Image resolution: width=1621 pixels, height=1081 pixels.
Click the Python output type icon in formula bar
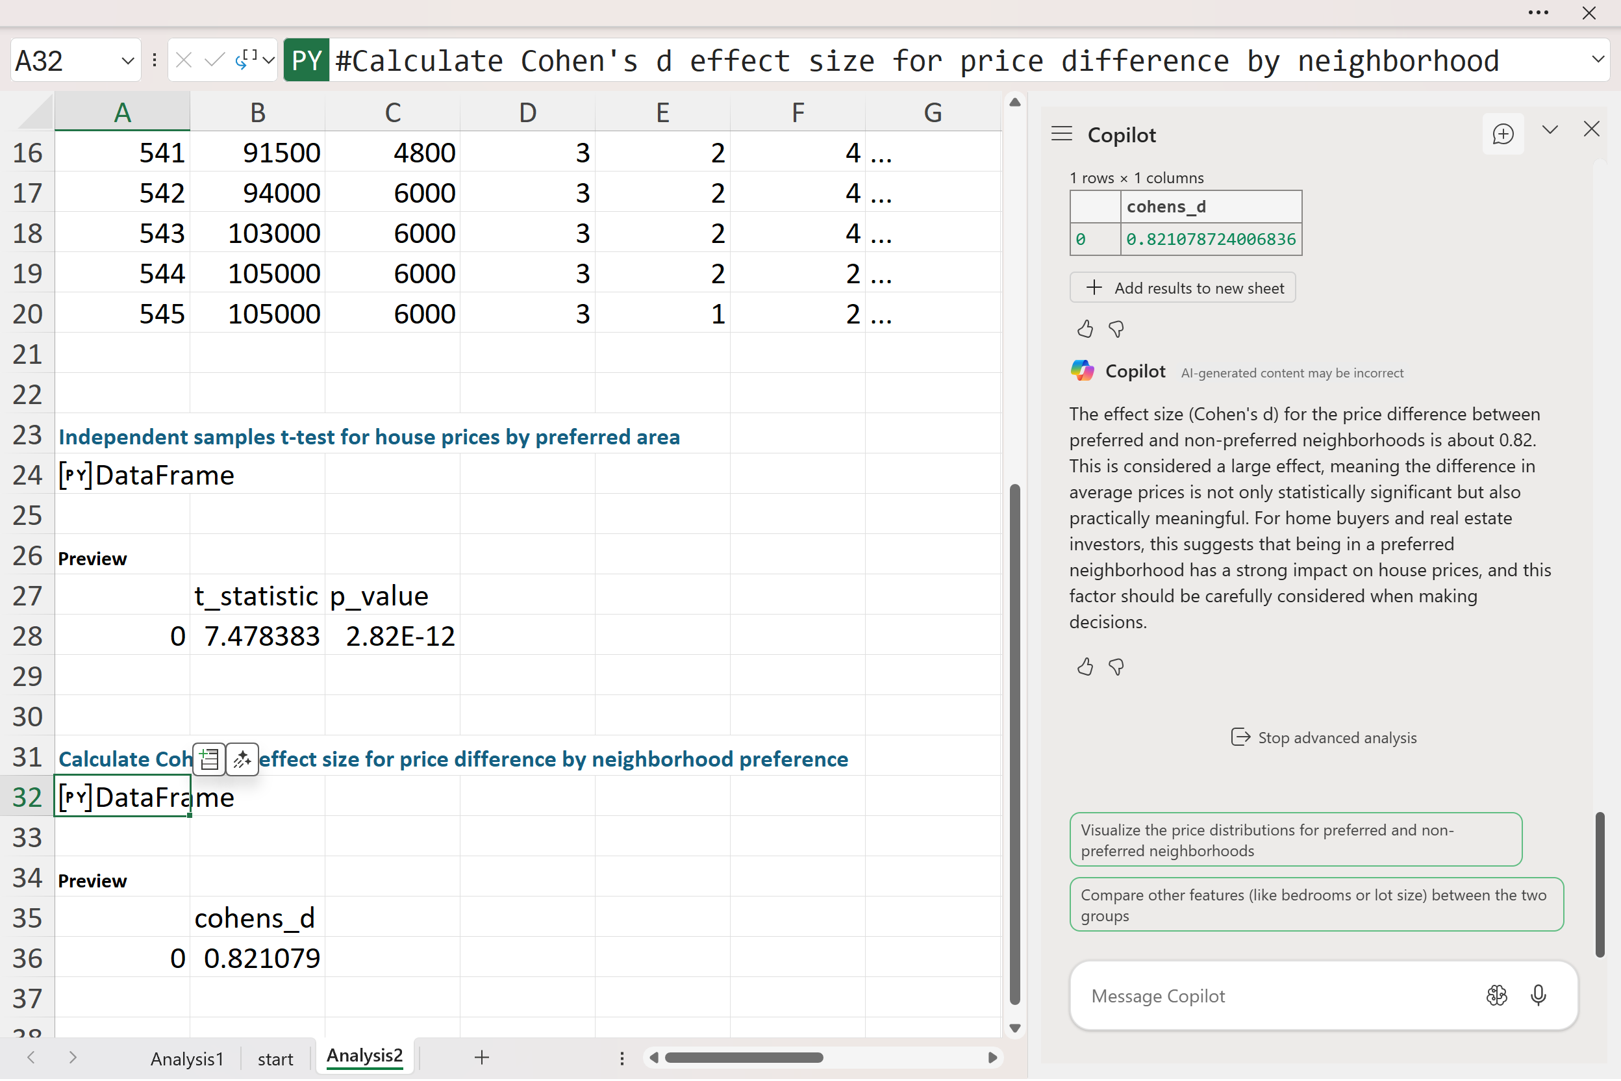pyautogui.click(x=247, y=60)
